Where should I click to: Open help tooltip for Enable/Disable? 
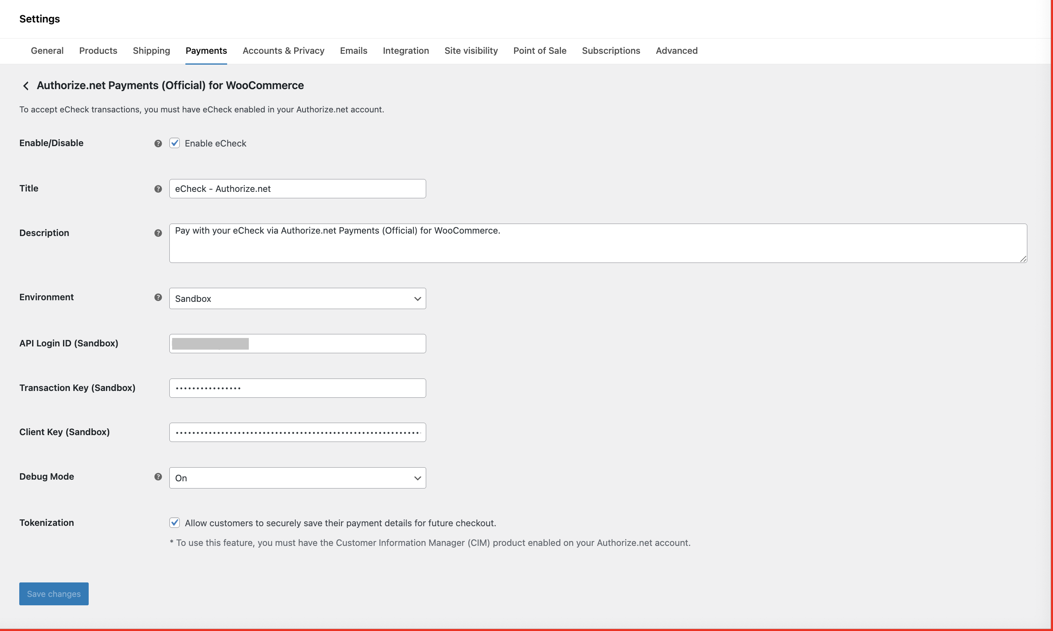(158, 144)
